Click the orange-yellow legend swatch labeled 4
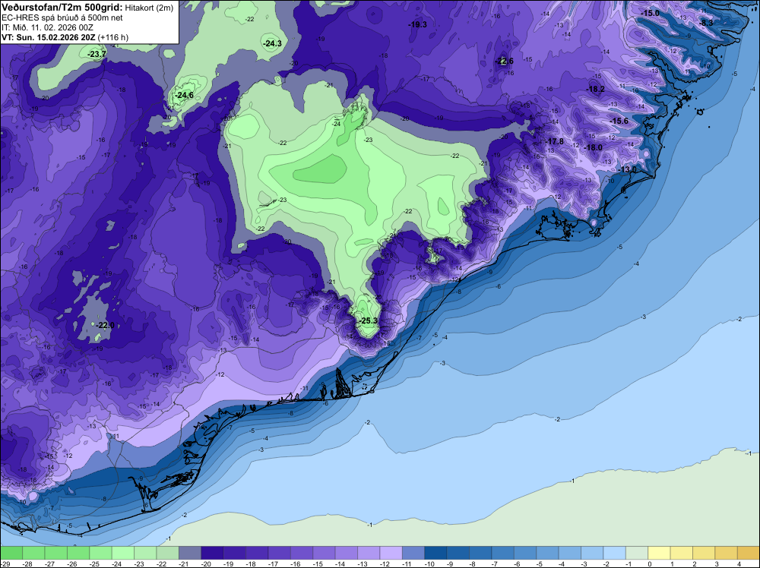760x568 pixels. pos(749,553)
